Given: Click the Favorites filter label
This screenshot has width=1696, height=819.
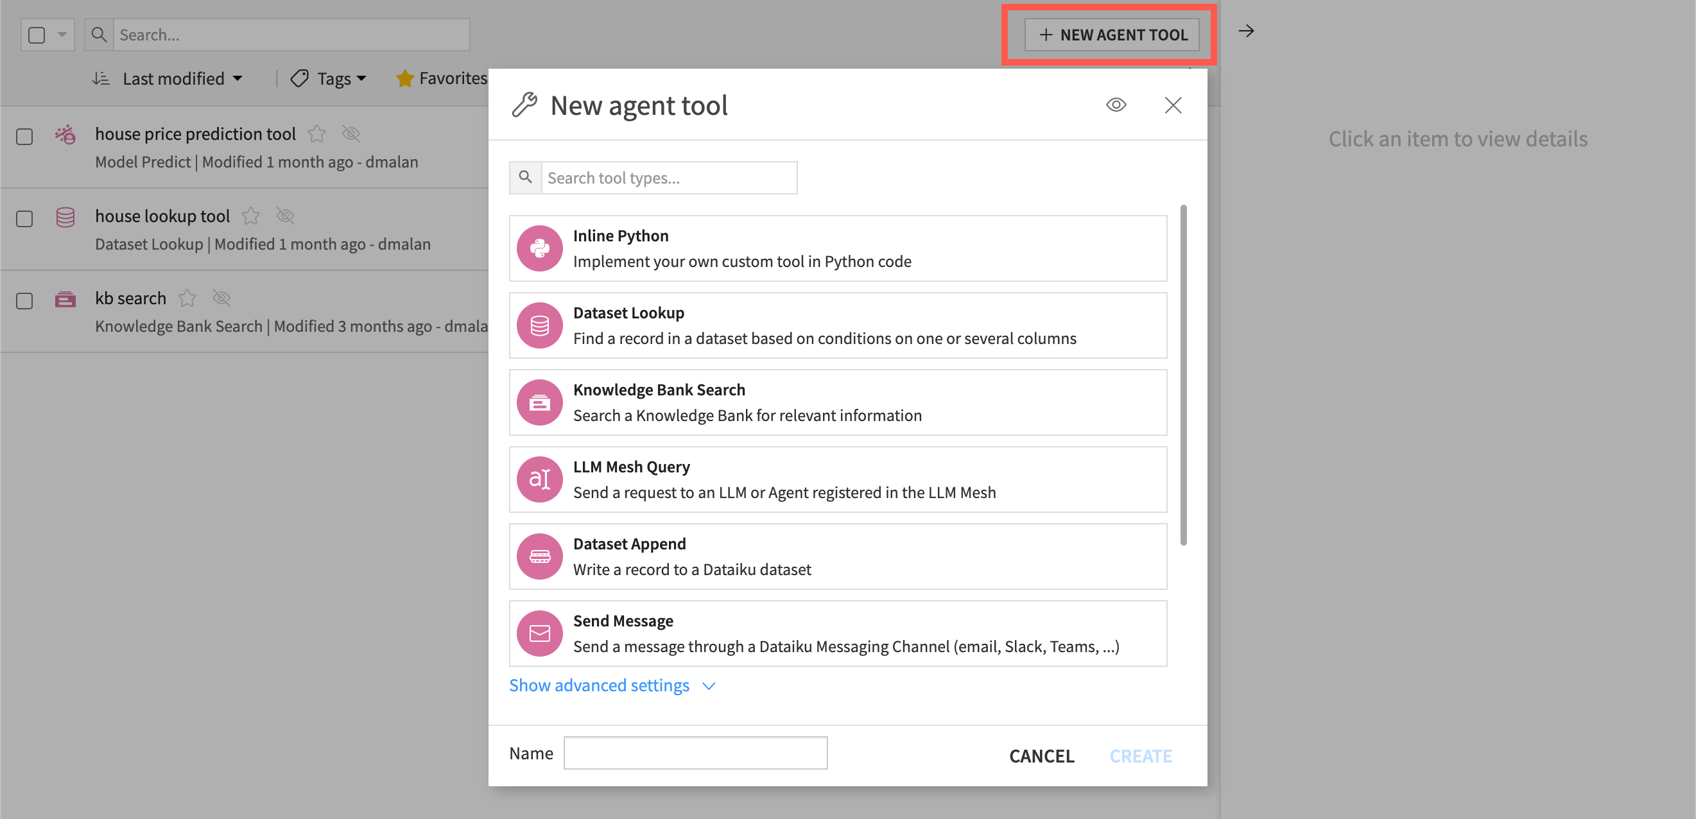Looking at the screenshot, I should click(453, 78).
